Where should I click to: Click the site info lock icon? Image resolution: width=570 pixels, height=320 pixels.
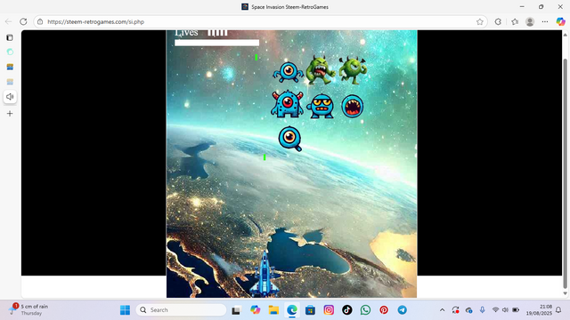[40, 21]
